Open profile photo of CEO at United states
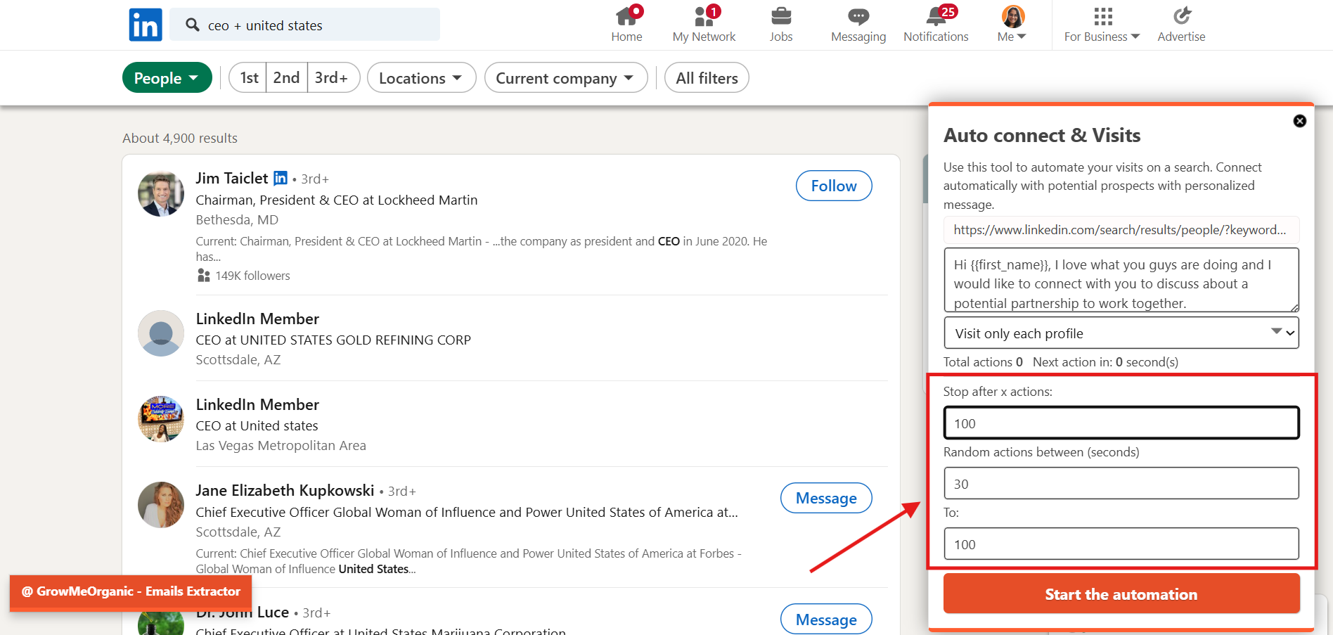Screen dimensions: 1333x635 161,419
